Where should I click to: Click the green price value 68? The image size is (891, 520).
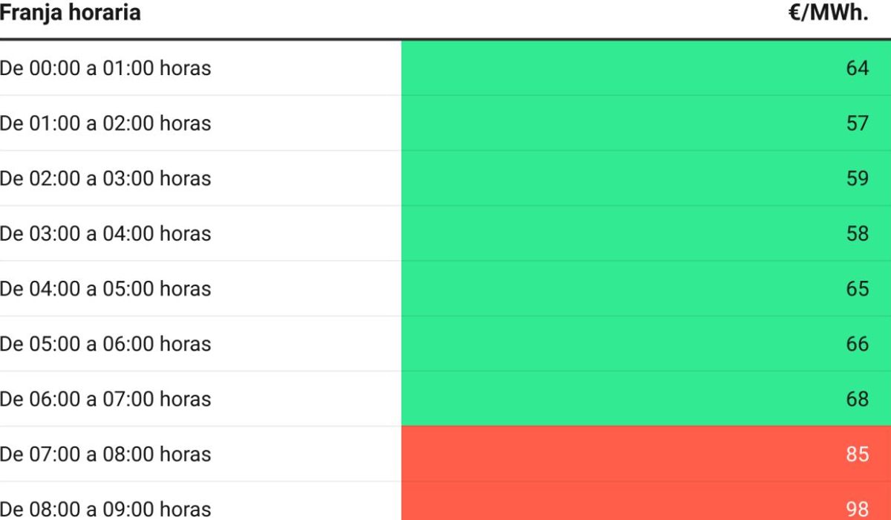857,399
